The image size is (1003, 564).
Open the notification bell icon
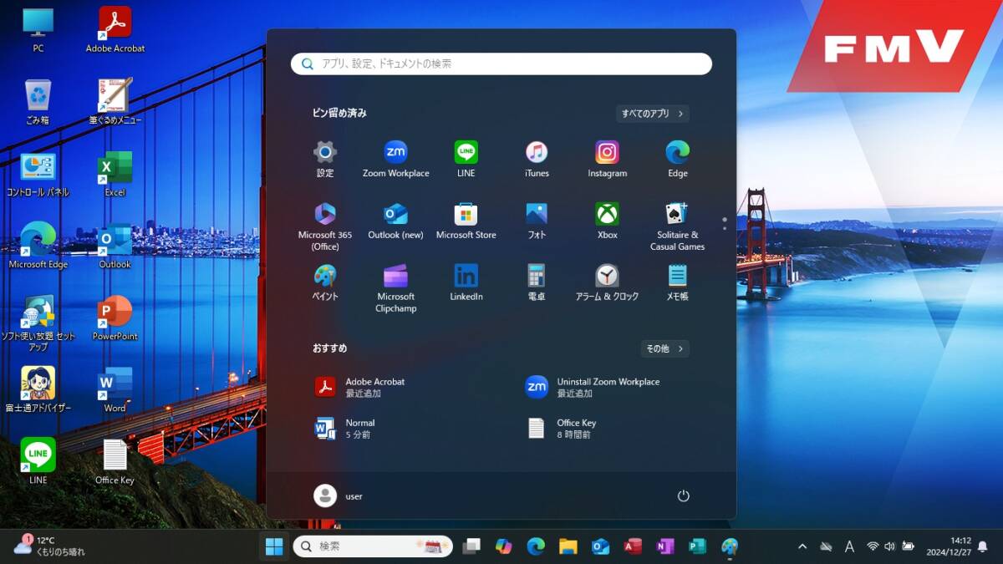point(983,546)
